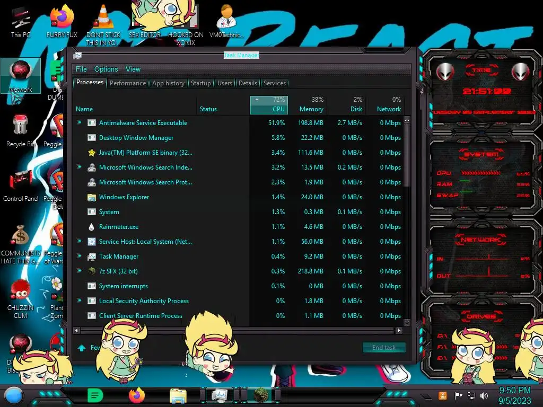The width and height of the screenshot is (543, 407).
Task: Click the Antimalware Service Executable process icon
Action: [x=91, y=122]
